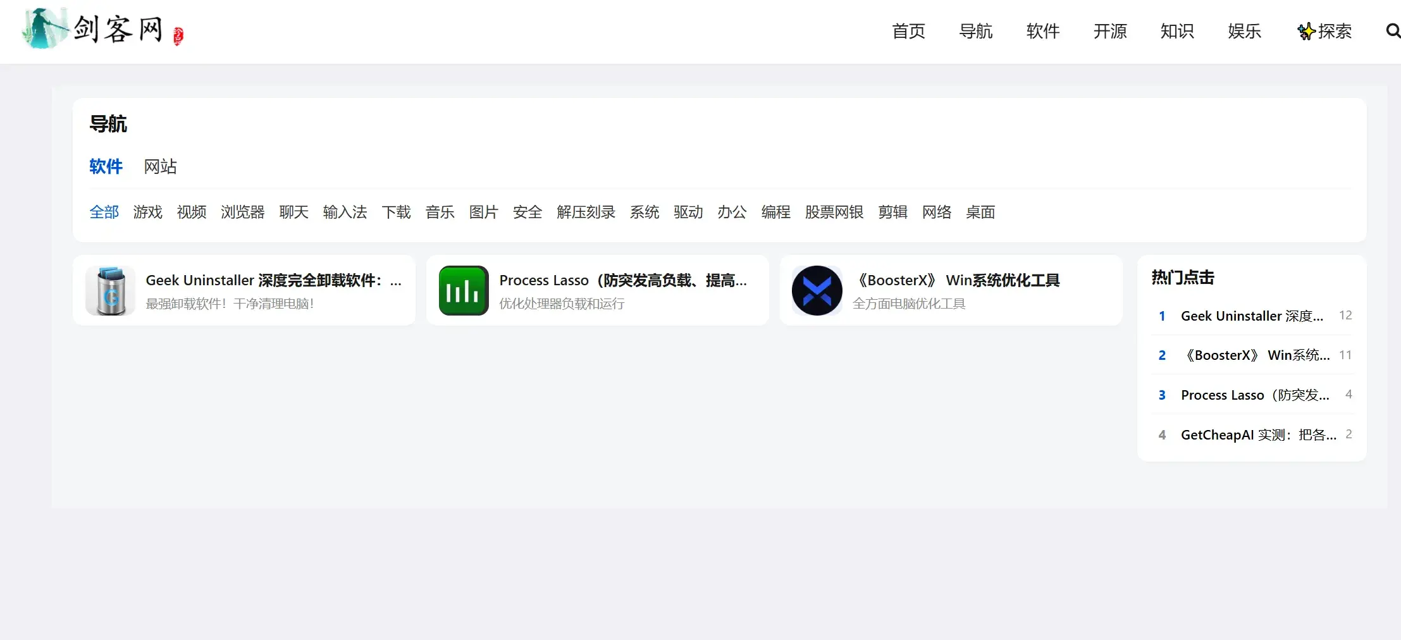This screenshot has height=640, width=1401.
Task: Click the BoosterX round logo icon
Action: coord(817,290)
